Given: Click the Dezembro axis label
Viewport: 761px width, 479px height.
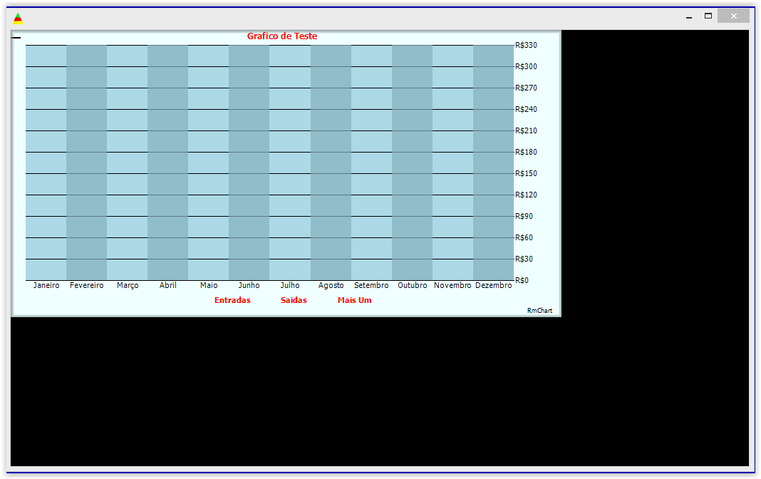Looking at the screenshot, I should (494, 285).
